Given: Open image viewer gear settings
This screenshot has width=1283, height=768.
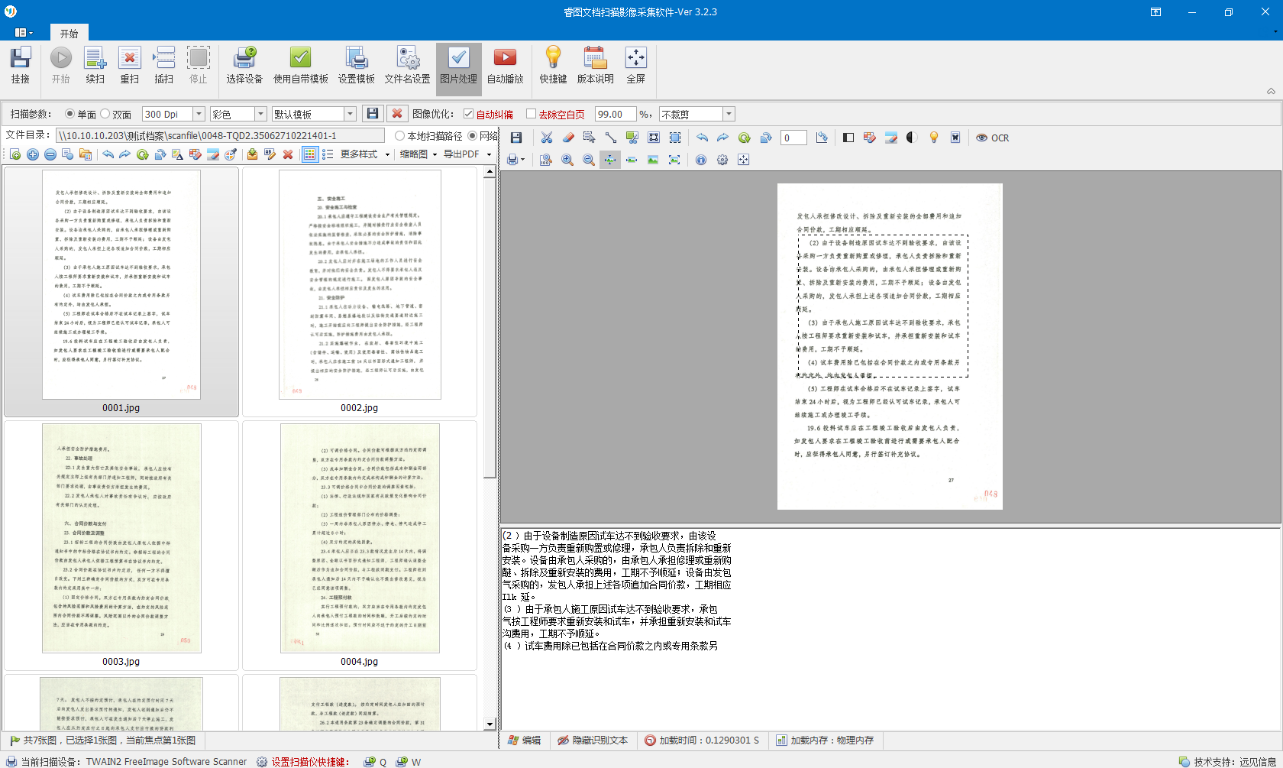Looking at the screenshot, I should tap(722, 160).
